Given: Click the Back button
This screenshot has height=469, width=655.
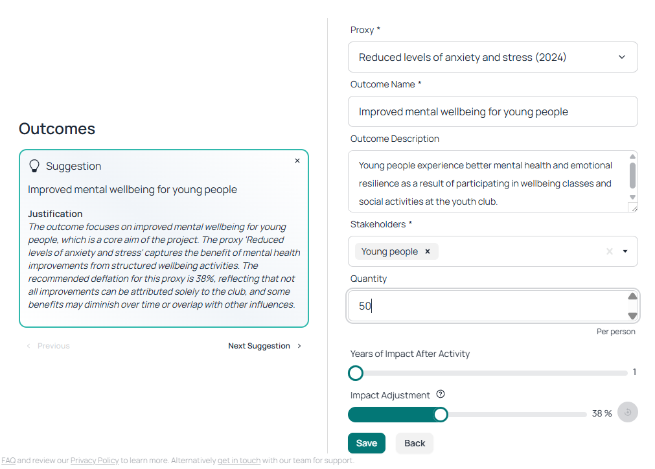Looking at the screenshot, I should 415,443.
